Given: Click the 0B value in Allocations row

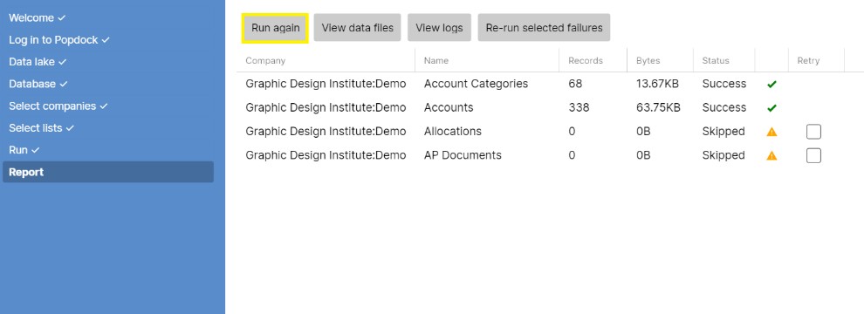Looking at the screenshot, I should [x=643, y=131].
